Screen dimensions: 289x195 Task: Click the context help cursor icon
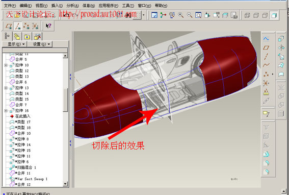[x=48, y=26]
